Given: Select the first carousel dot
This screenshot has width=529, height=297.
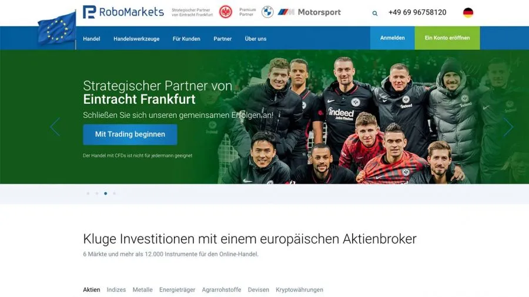Looking at the screenshot, I should [x=88, y=194].
